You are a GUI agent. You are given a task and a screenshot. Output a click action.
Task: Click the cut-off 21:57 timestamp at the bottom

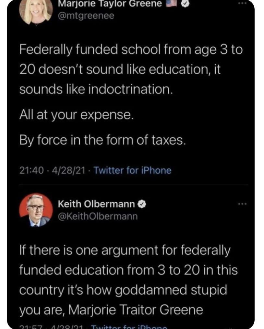pyautogui.click(x=27, y=327)
